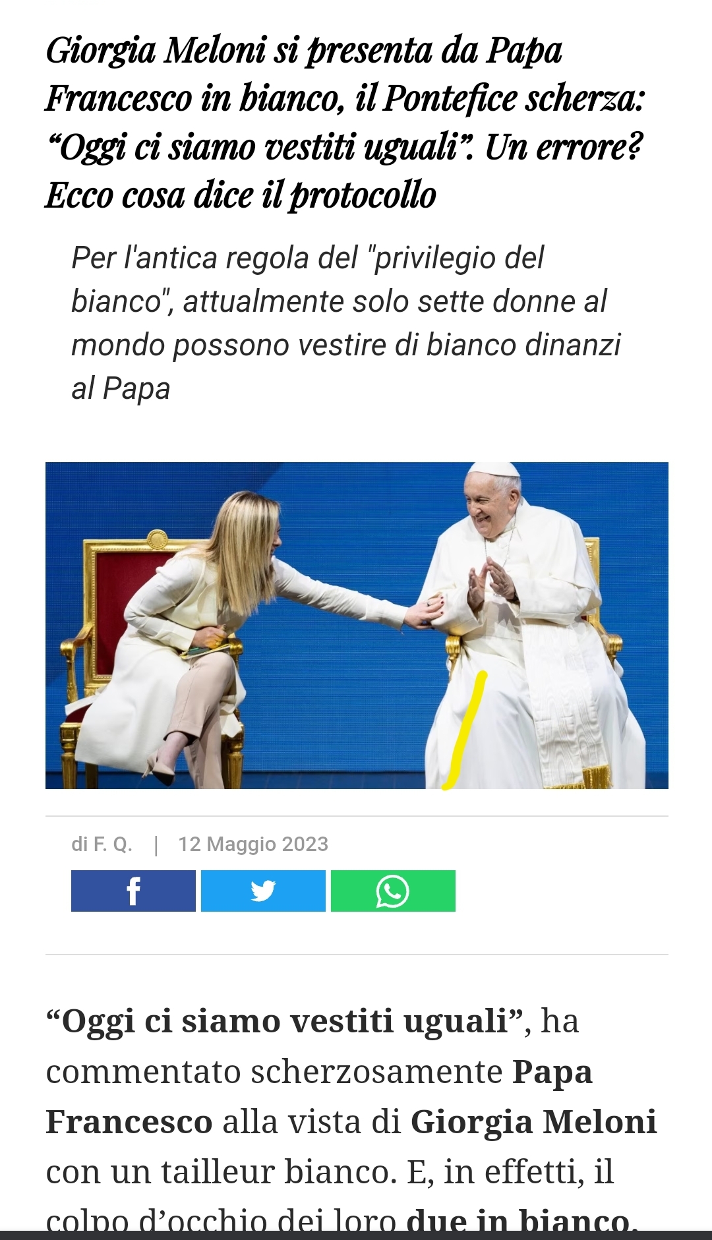712x1240 pixels.
Task: Tap the headline word 'protocollo'
Action: 363,196
